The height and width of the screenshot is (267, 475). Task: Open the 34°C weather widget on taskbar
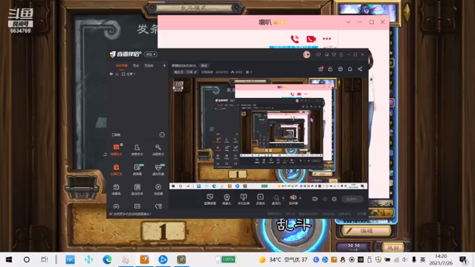click(284, 259)
